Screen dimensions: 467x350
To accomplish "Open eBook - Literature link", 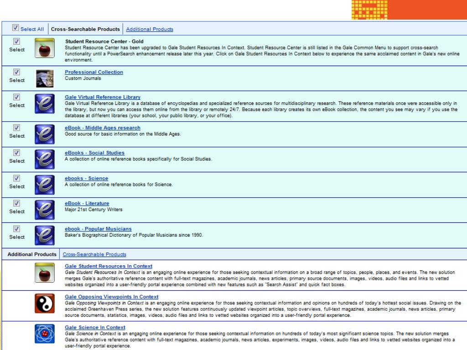I will [87, 203].
